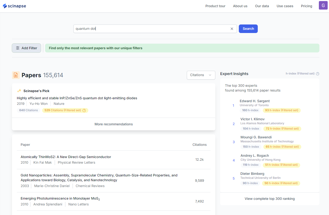The height and width of the screenshot is (215, 329).
Task: Click the 7,492 citations value
Action: pyautogui.click(x=199, y=201)
